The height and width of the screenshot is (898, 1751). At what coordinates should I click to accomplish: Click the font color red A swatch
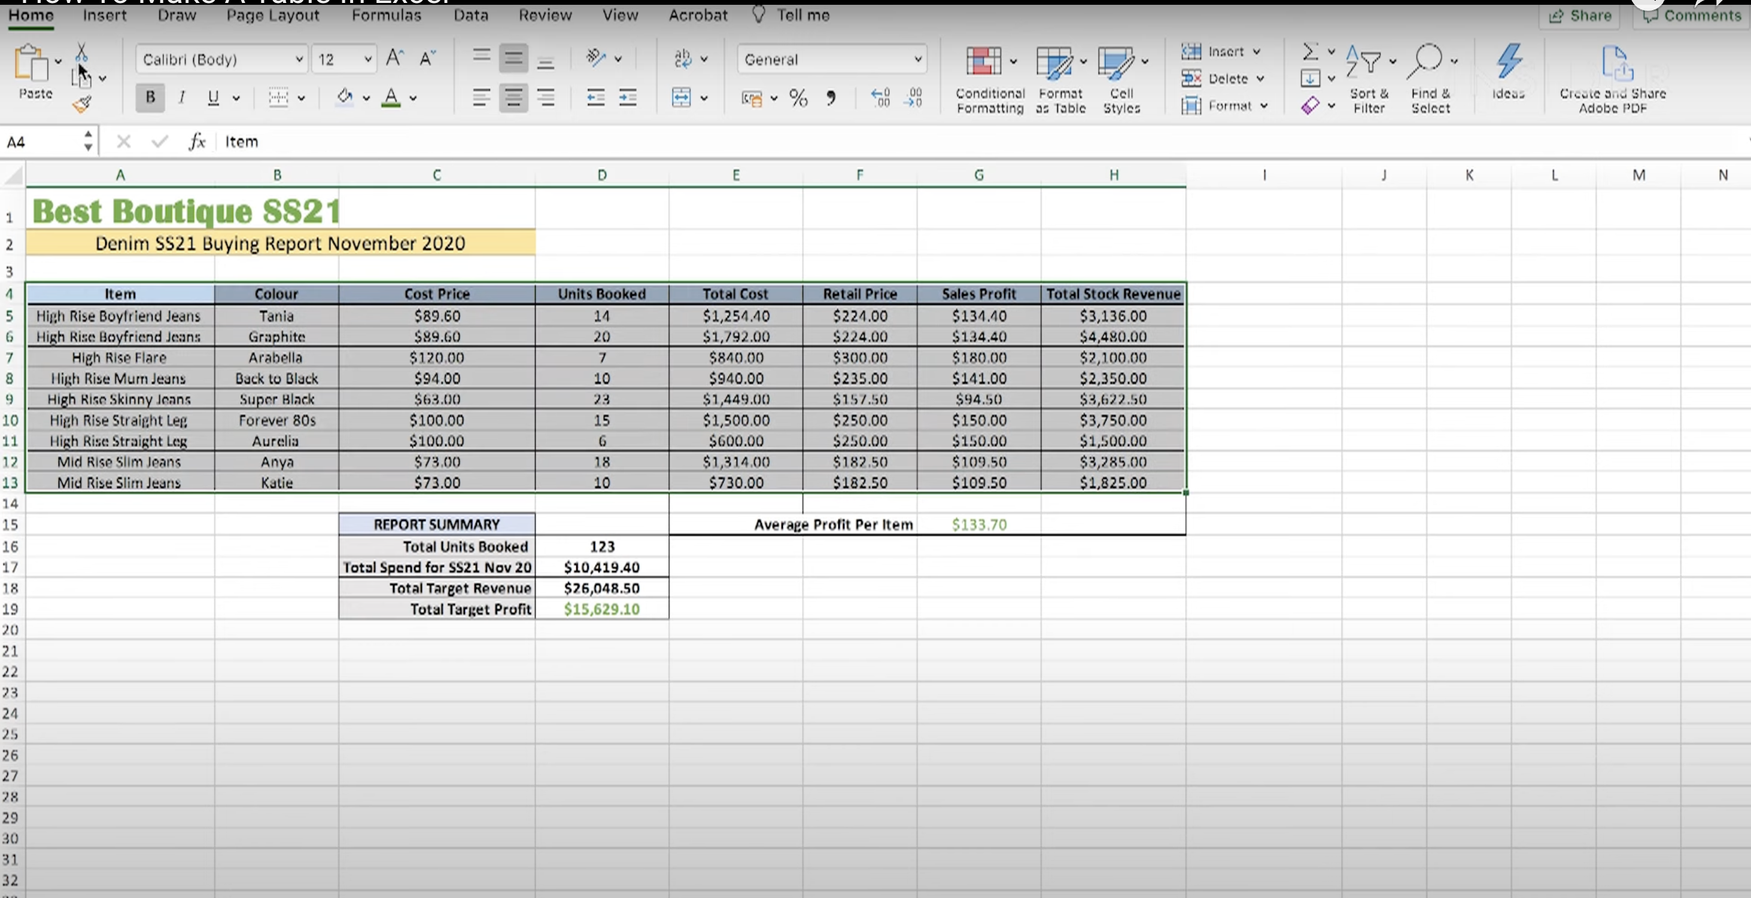(391, 98)
